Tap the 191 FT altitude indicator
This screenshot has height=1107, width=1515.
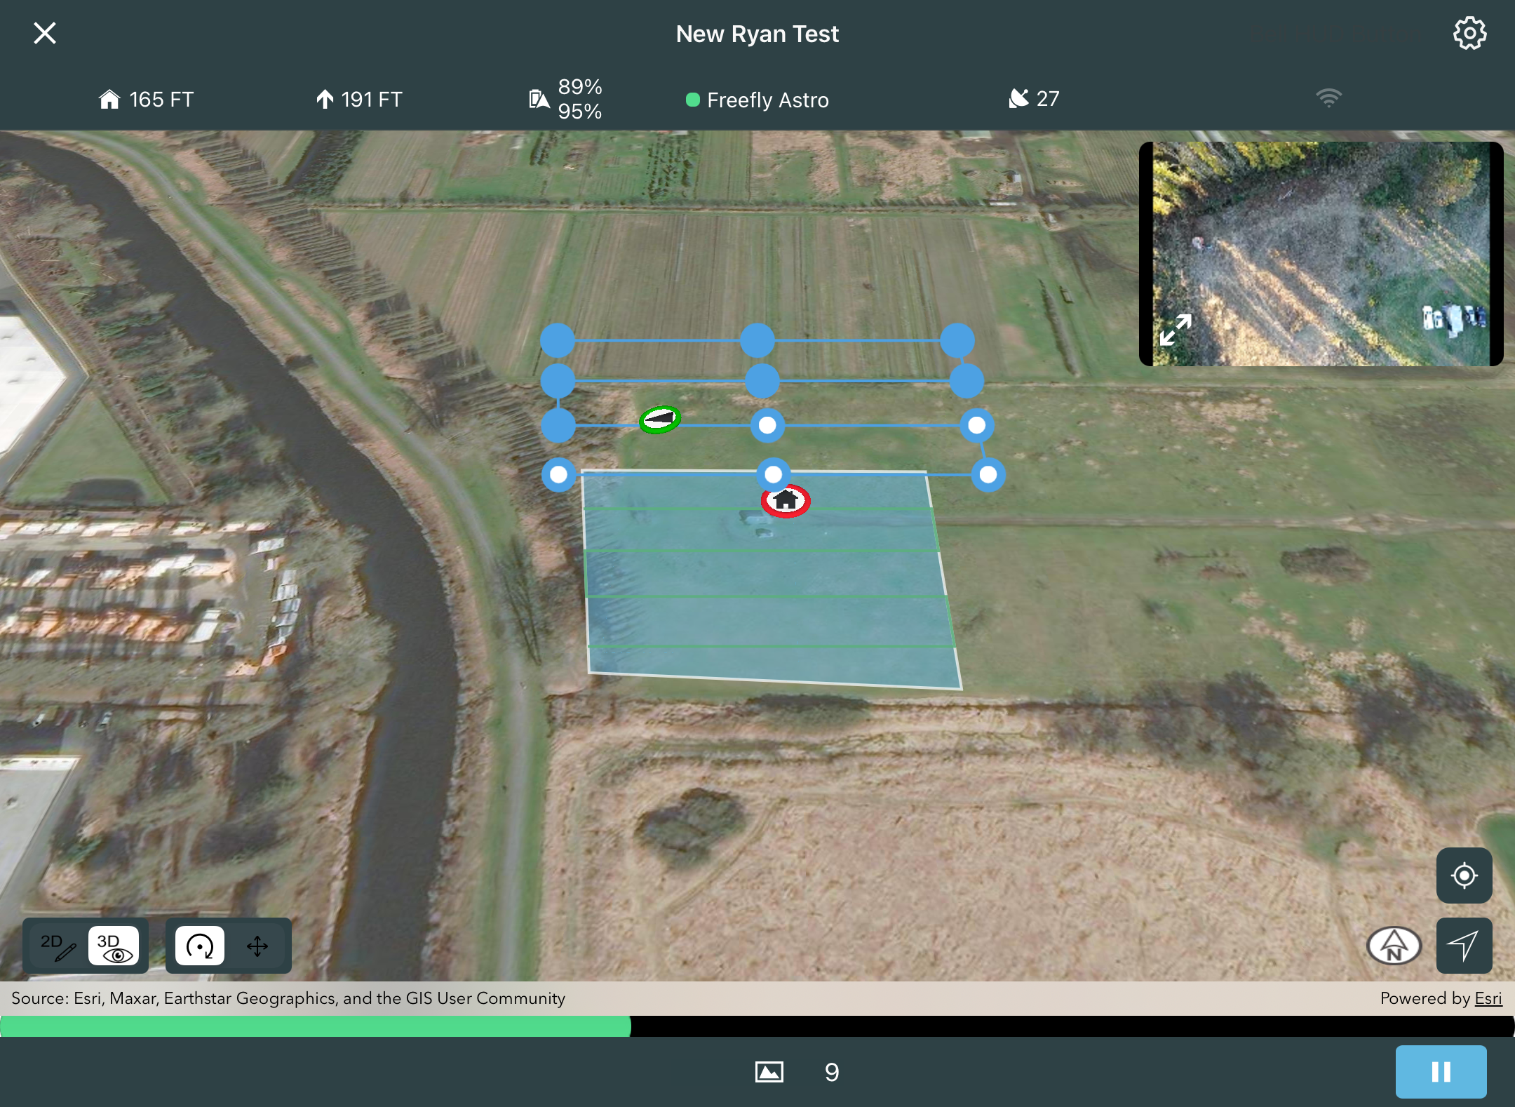[359, 100]
